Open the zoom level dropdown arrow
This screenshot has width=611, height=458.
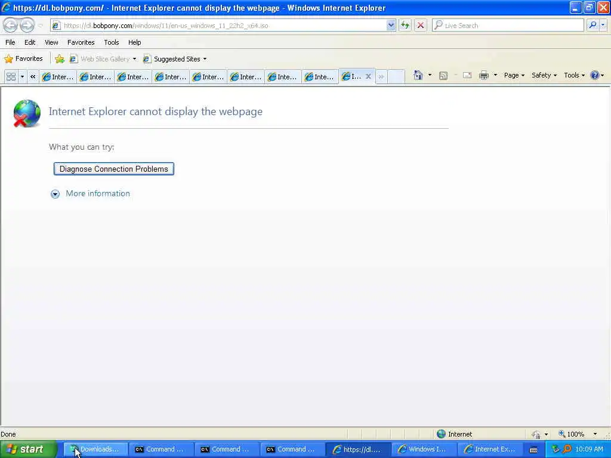(595, 434)
